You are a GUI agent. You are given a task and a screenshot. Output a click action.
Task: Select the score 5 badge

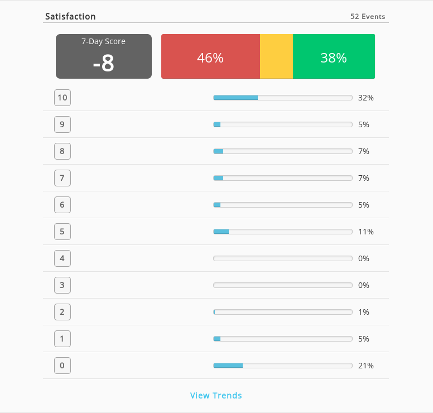coord(62,232)
